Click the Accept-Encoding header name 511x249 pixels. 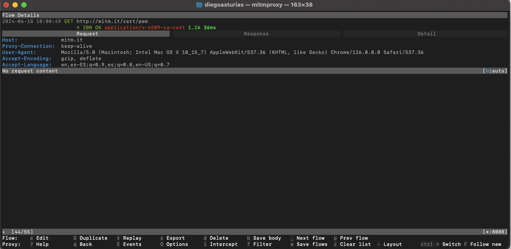click(27, 58)
